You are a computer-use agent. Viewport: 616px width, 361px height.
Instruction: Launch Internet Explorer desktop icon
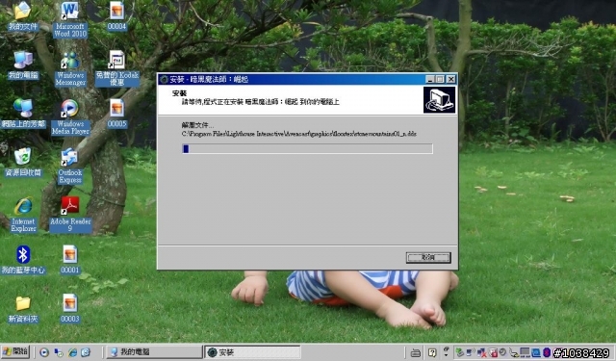point(23,215)
